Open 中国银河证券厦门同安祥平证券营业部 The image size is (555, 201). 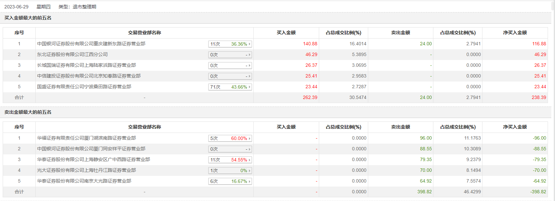91,149
